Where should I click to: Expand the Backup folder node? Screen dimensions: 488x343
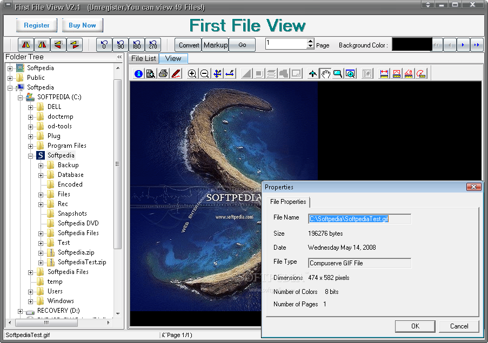click(41, 166)
